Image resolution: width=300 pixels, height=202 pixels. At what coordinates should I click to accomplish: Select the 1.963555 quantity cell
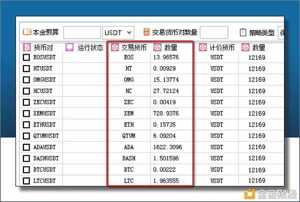171,181
